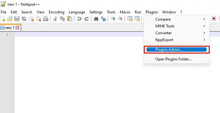The height and width of the screenshot is (113, 220).
Task: Open the View menu
Action: 40,12
